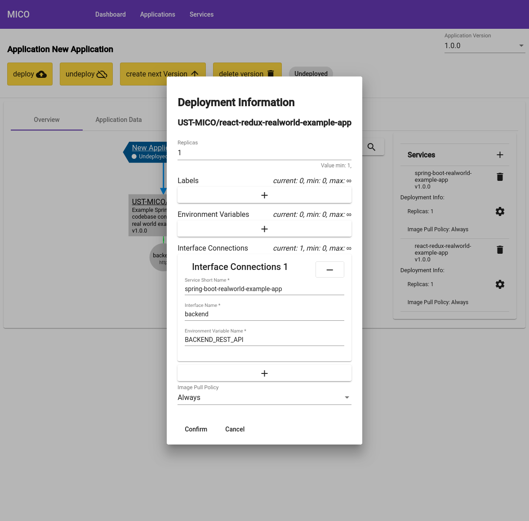Image resolution: width=529 pixels, height=521 pixels.
Task: Open react-redux service deployment settings gear
Action: tap(500, 284)
